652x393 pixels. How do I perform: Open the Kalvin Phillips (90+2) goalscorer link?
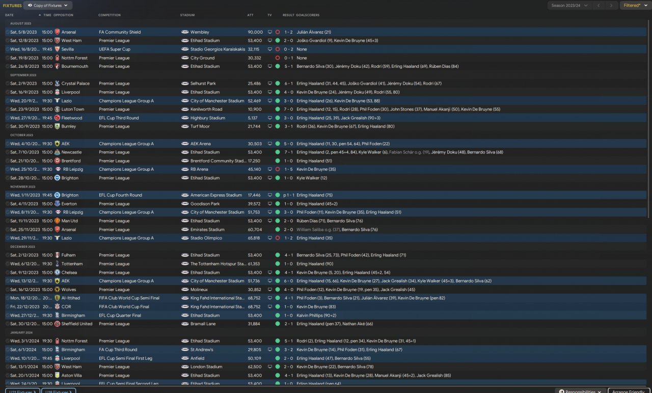tap(315, 315)
